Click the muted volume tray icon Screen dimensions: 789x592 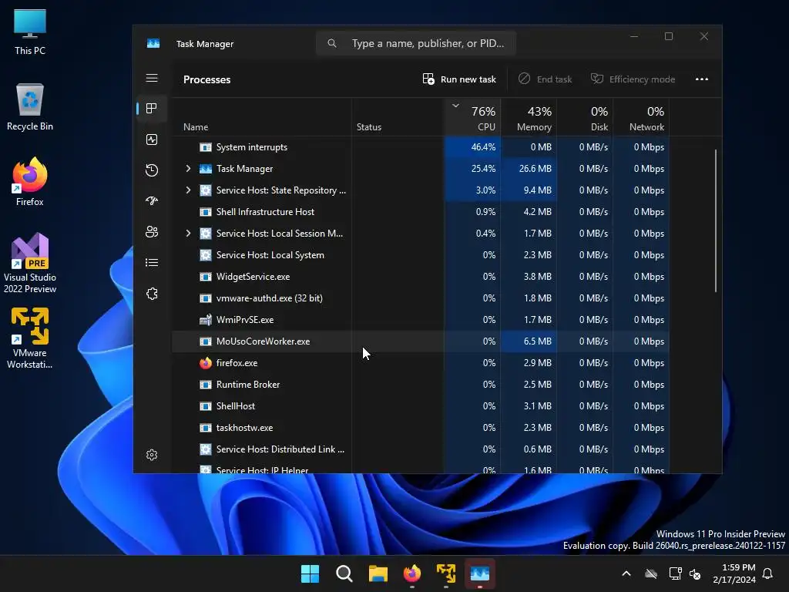pyautogui.click(x=695, y=573)
